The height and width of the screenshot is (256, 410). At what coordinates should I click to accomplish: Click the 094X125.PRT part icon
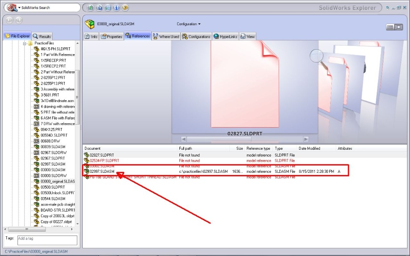click(x=36, y=130)
